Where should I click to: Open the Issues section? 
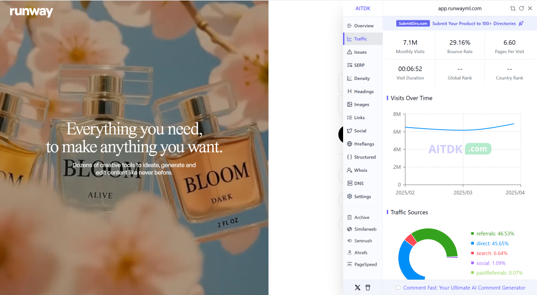[362, 52]
